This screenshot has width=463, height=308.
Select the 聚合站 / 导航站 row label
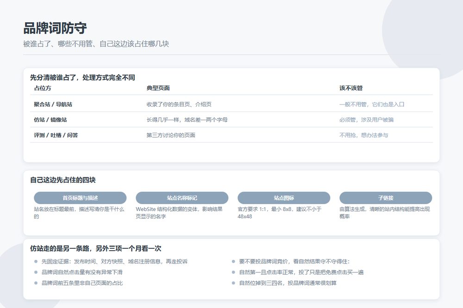point(53,104)
